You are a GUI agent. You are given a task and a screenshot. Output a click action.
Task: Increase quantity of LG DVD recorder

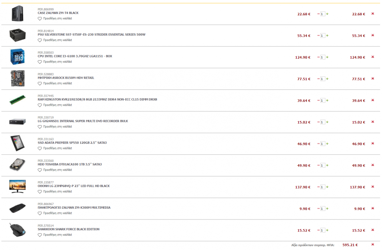pos(327,122)
